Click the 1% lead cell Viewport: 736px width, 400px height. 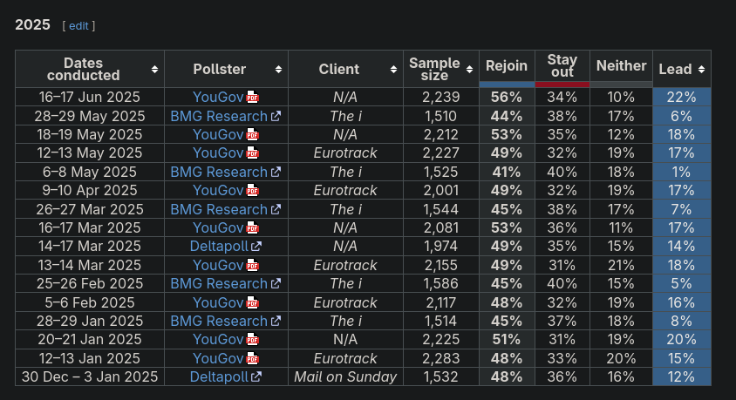click(x=682, y=172)
